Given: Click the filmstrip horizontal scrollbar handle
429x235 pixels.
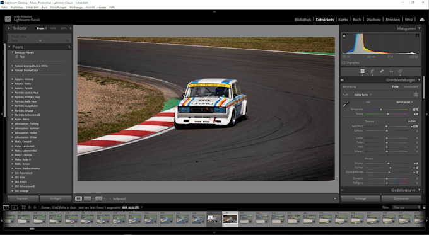Looking at the screenshot, I should point(32,229).
